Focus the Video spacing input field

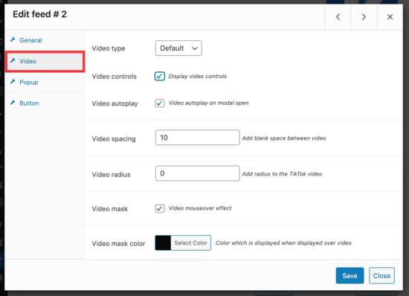pos(198,138)
